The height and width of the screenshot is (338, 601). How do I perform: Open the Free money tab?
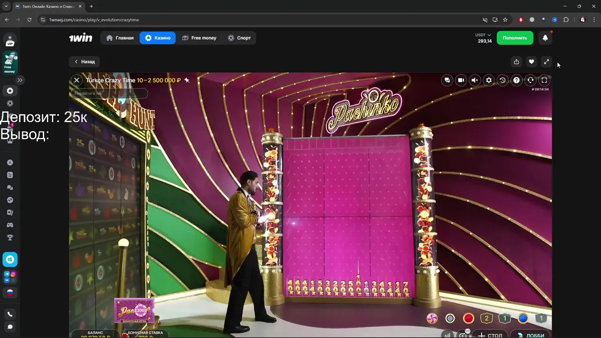click(x=199, y=38)
